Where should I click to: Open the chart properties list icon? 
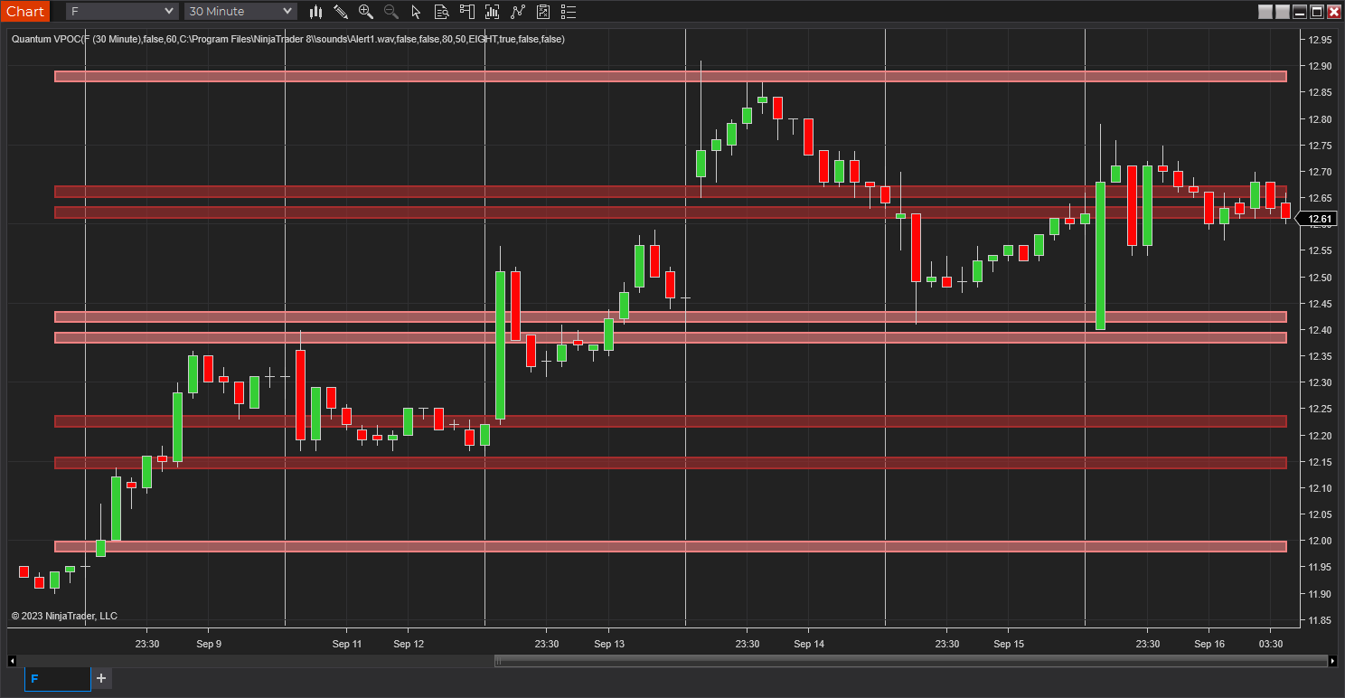coord(569,12)
